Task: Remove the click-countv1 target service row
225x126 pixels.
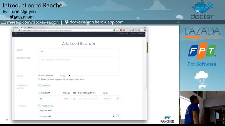Action: (x=117, y=115)
